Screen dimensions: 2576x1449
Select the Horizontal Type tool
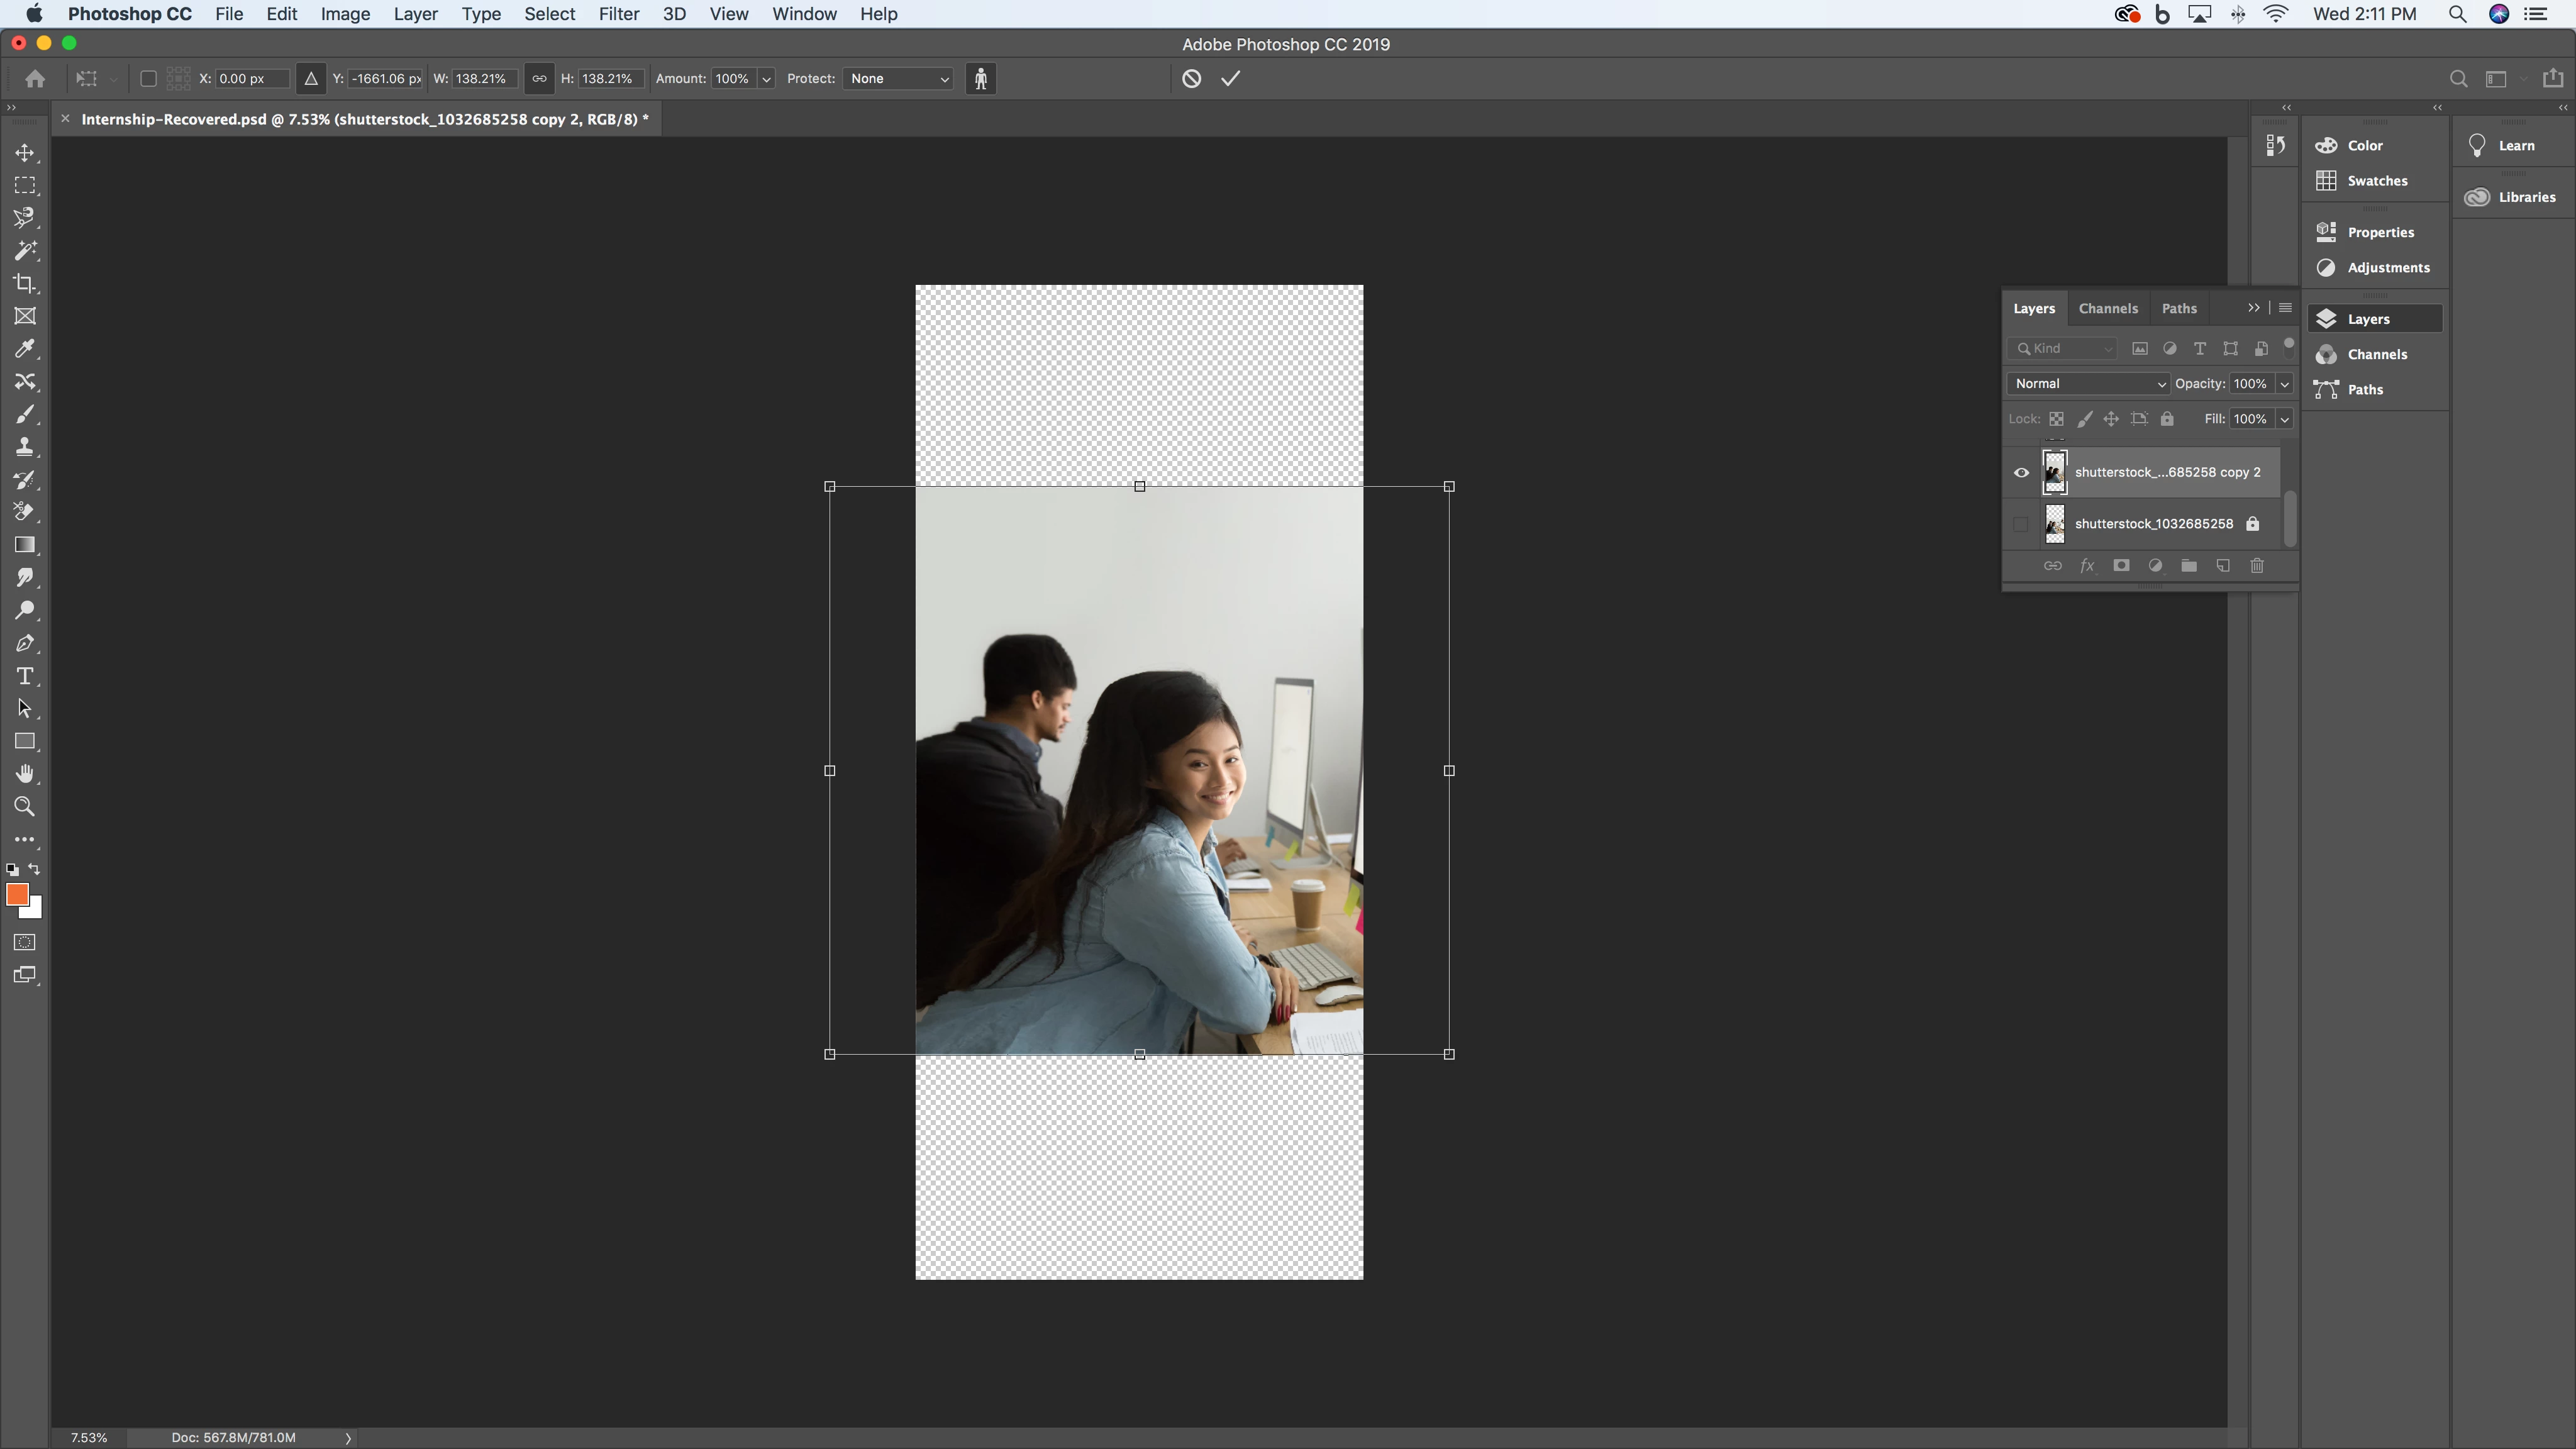pos(25,677)
